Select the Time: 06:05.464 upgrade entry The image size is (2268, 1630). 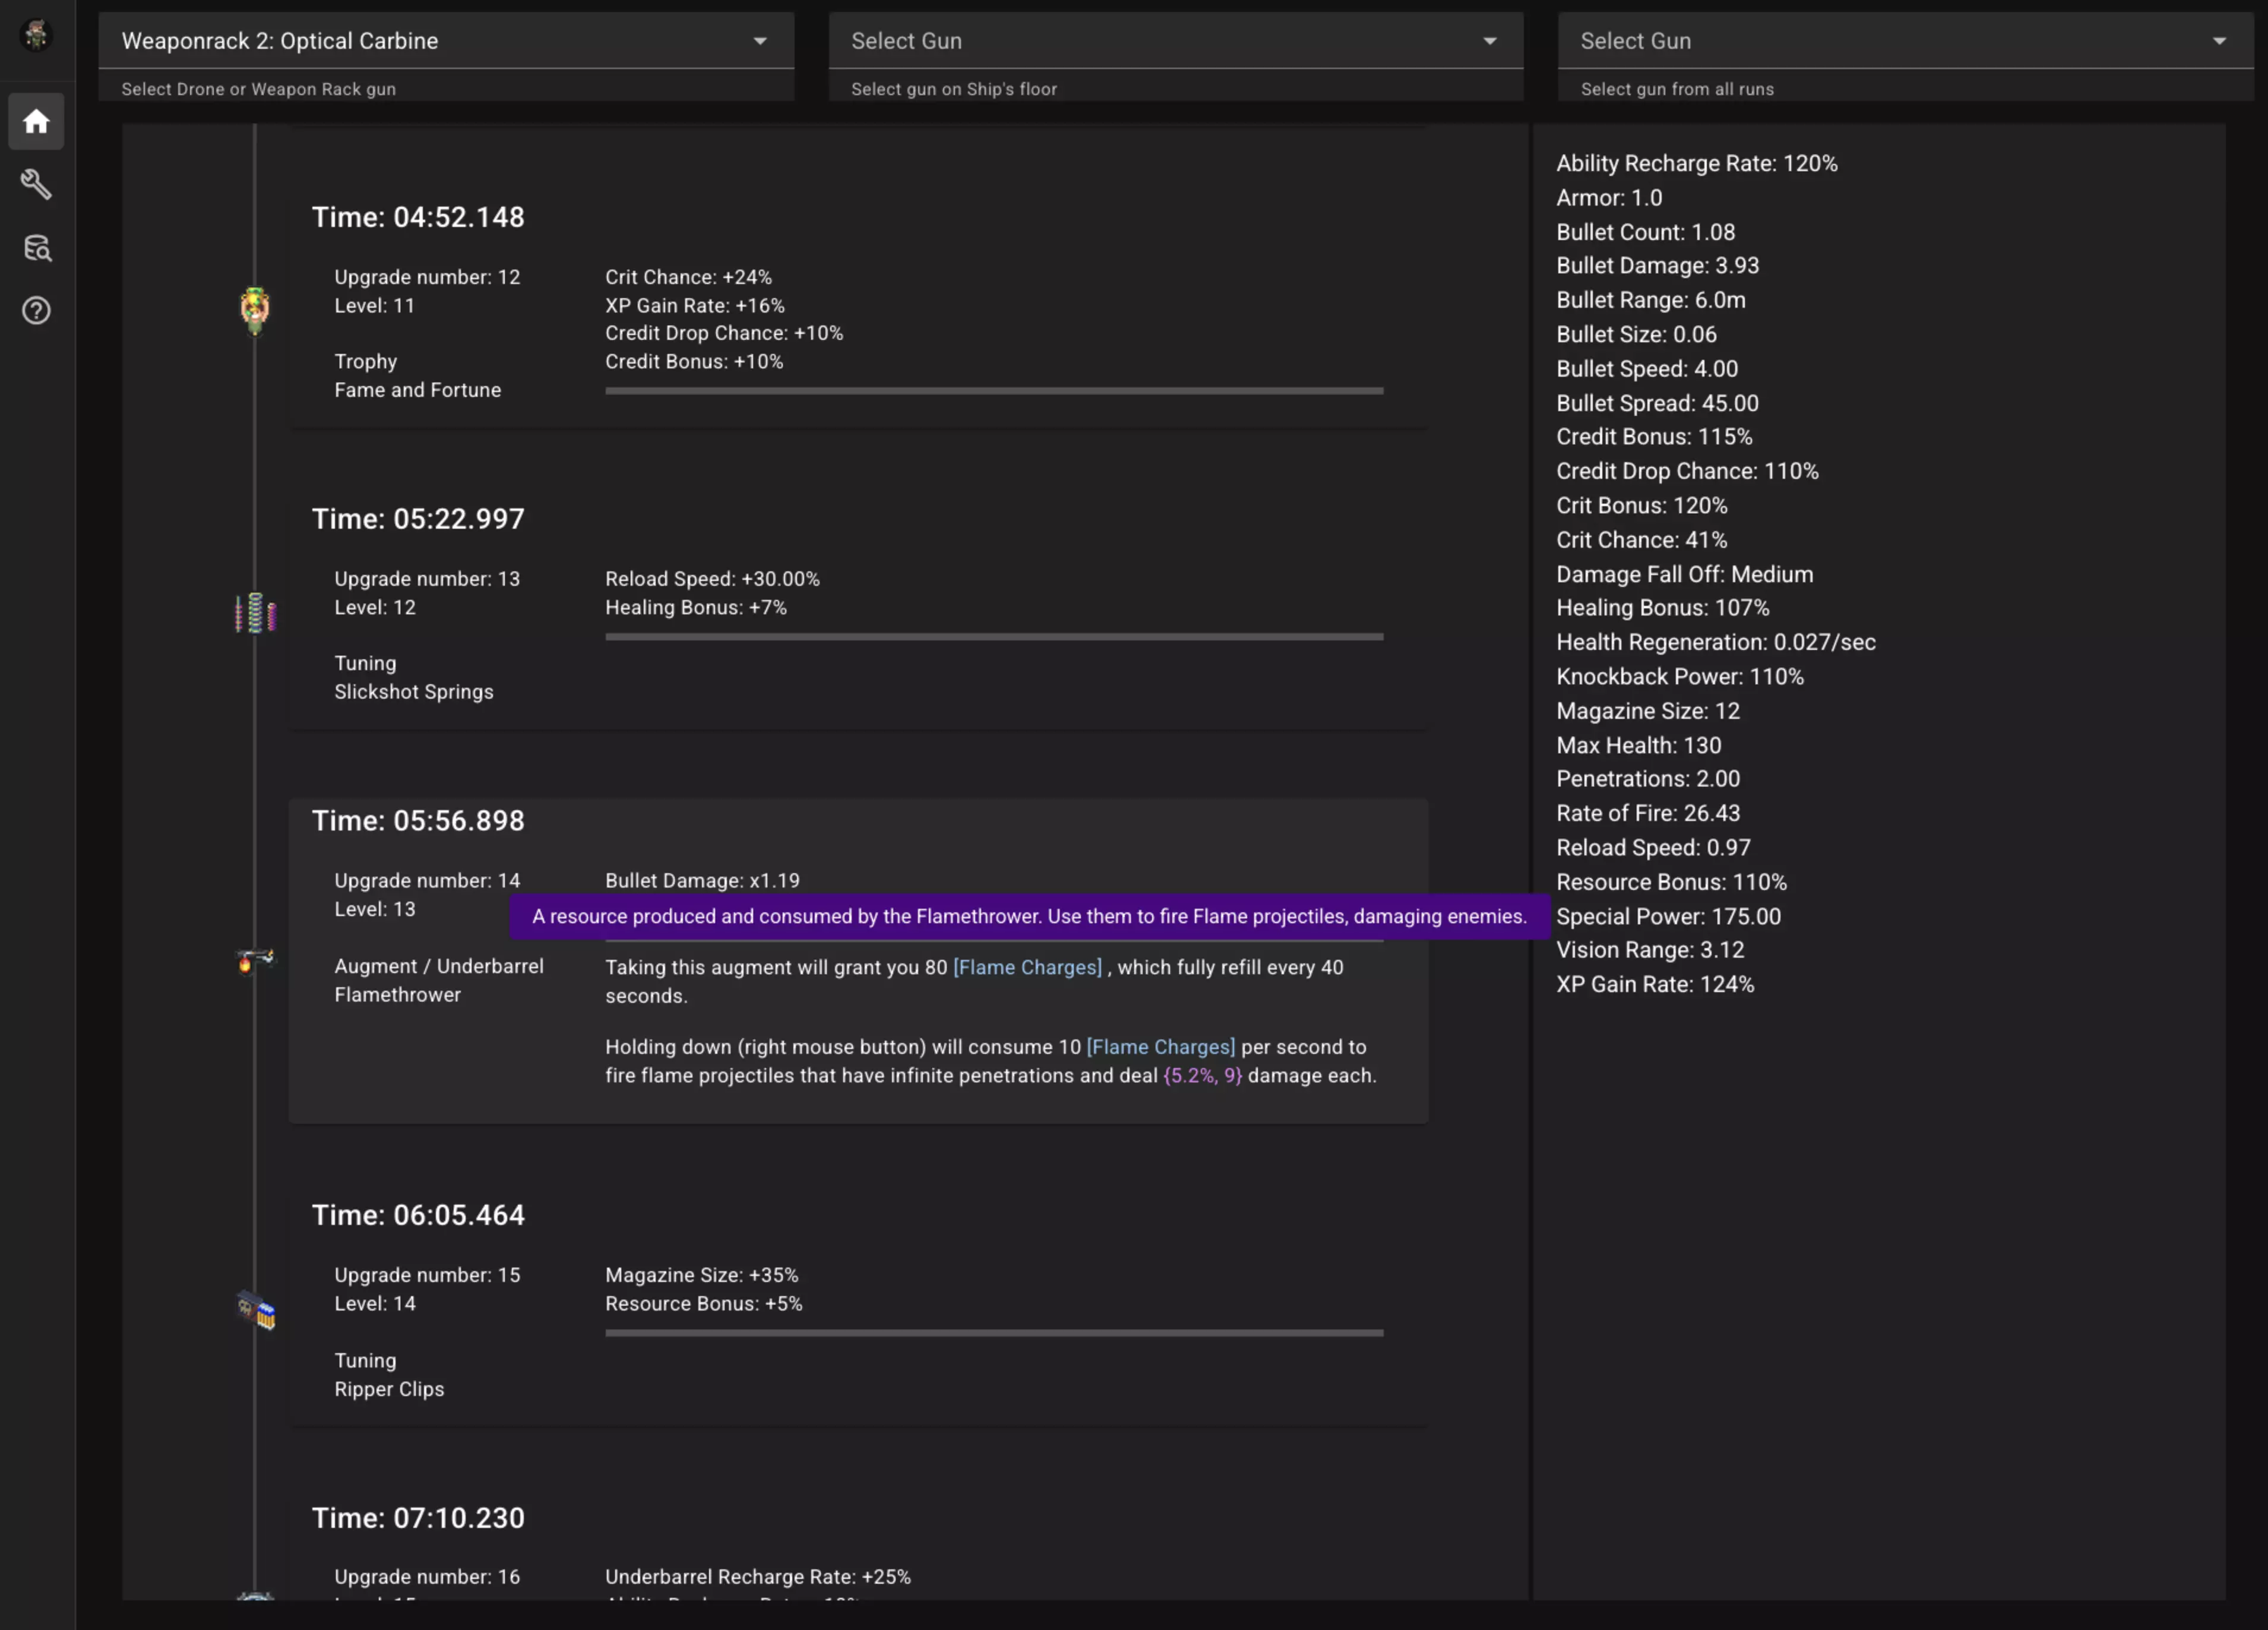coord(418,1215)
